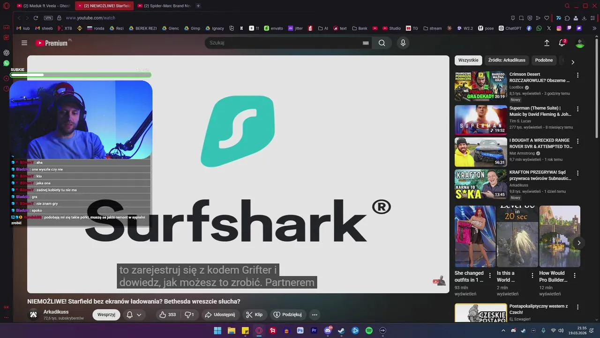Select the Wszystkie filter chip
Viewport: 600px width, 338px height.
(468, 60)
